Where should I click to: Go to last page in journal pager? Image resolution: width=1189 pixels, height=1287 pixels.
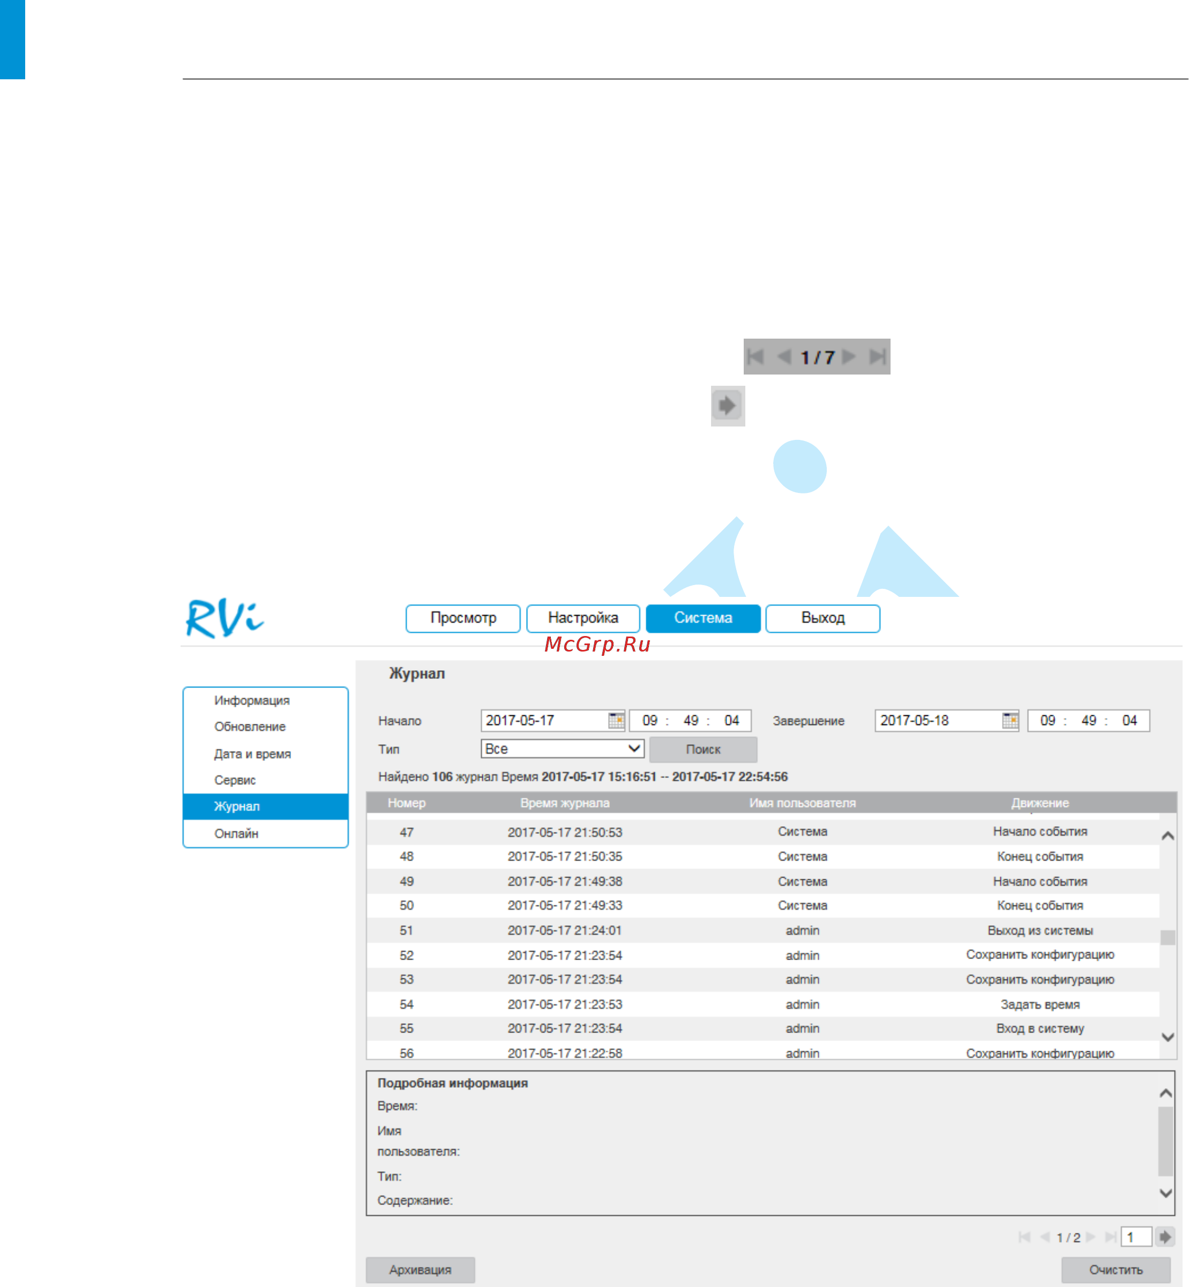(1111, 1237)
